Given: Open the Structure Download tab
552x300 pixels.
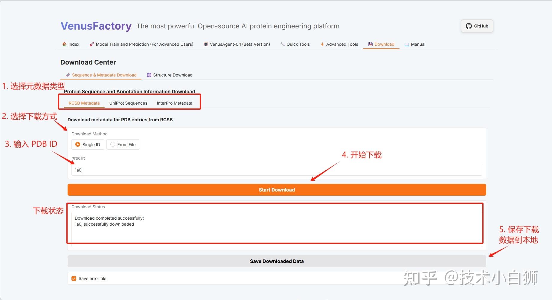Looking at the screenshot, I should pyautogui.click(x=169, y=75).
